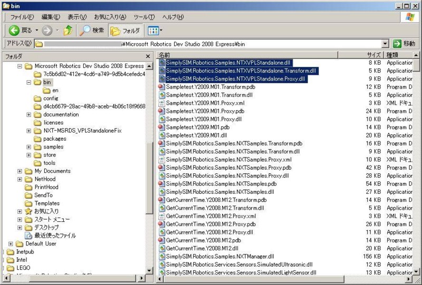The width and height of the screenshot is (422, 285).
Task: Select the PrintHood folder in tree
Action: click(46, 187)
